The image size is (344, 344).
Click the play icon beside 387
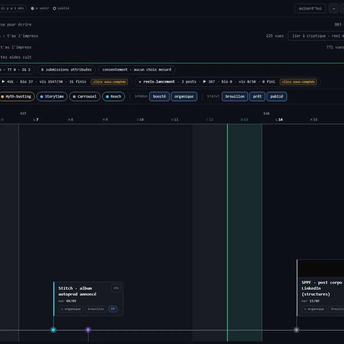(205, 82)
